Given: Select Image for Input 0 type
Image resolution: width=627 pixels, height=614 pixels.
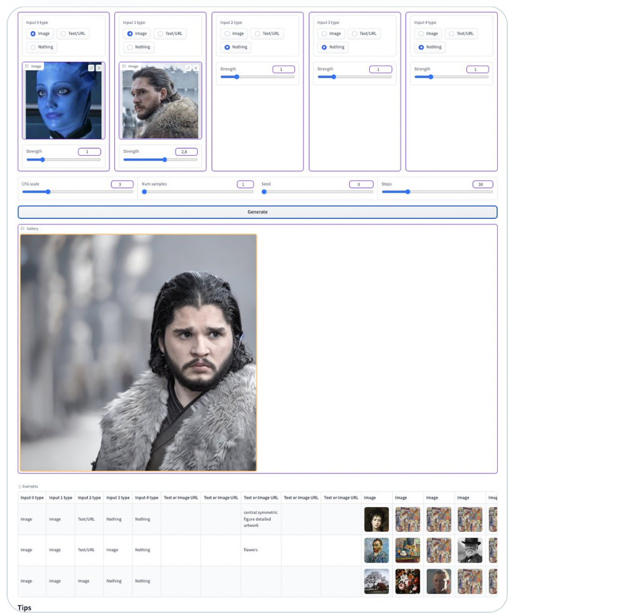Looking at the screenshot, I should click(40, 34).
